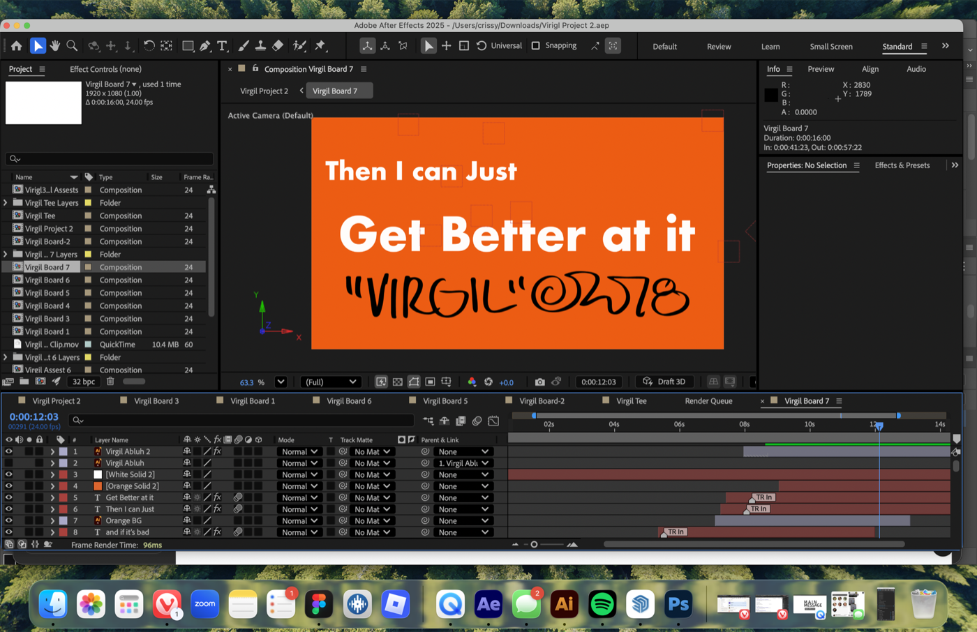
Task: Click the current time 0:00:12:03 in timeline
Action: pyautogui.click(x=33, y=416)
